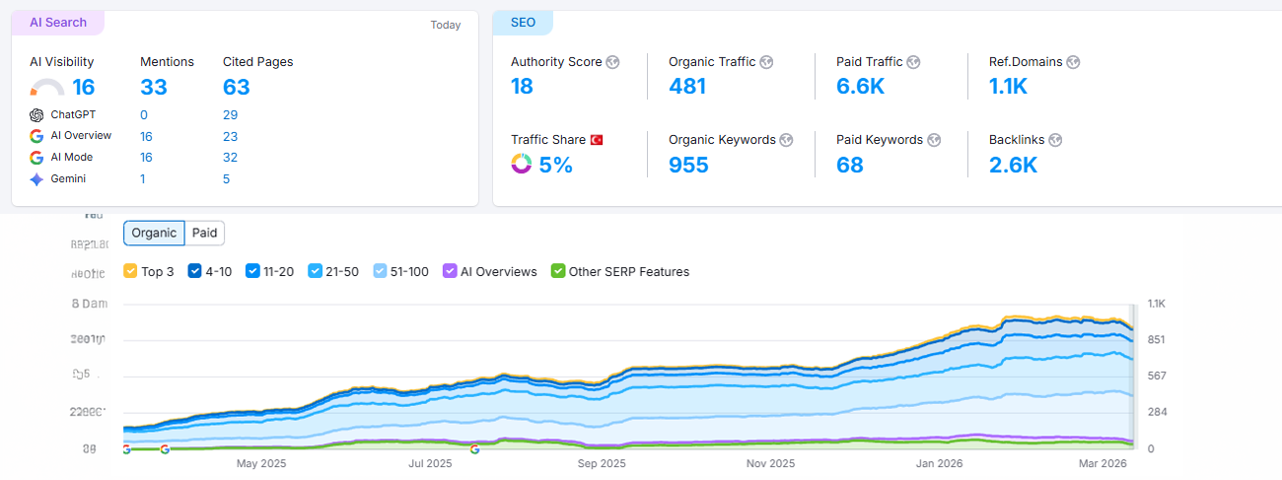Toggle the AI Overviews series checkbox
1282x480 pixels.
[x=450, y=271]
